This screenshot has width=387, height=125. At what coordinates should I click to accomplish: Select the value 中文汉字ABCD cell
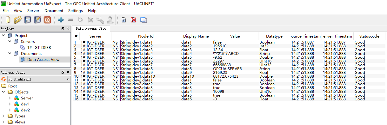(226, 54)
